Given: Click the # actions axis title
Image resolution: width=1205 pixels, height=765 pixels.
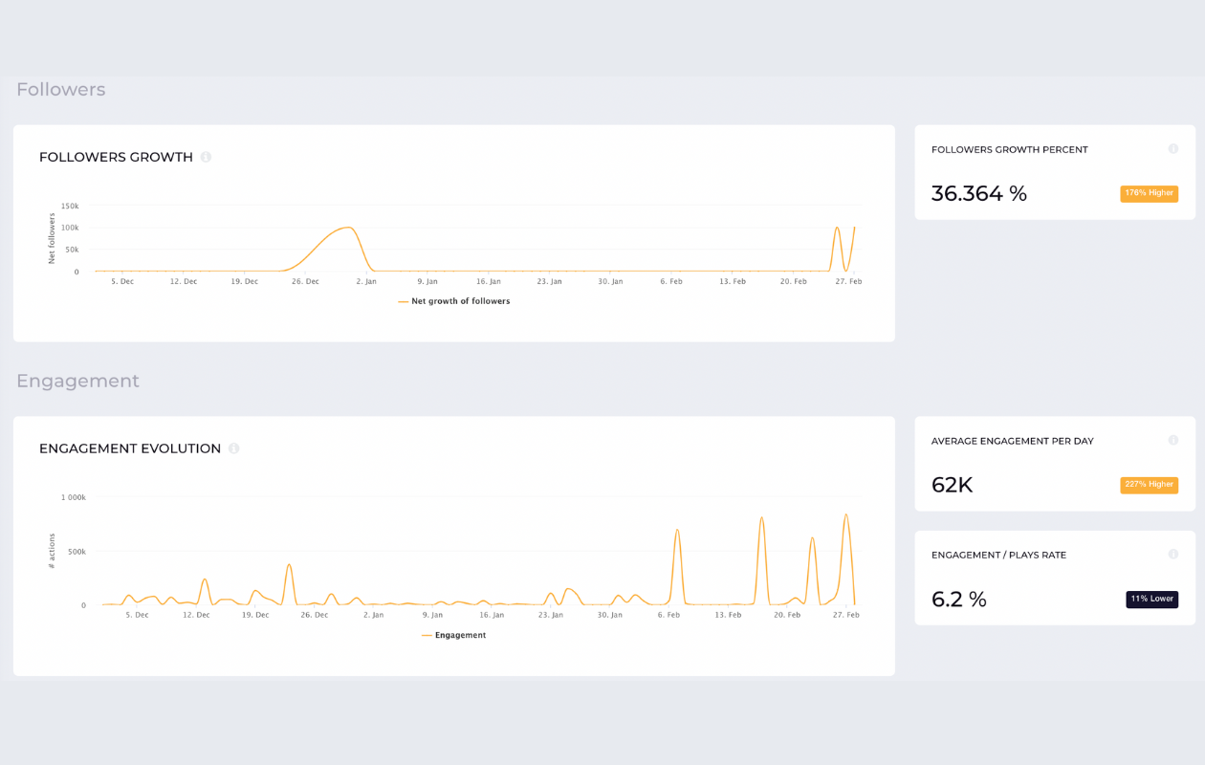Looking at the screenshot, I should coord(52,552).
